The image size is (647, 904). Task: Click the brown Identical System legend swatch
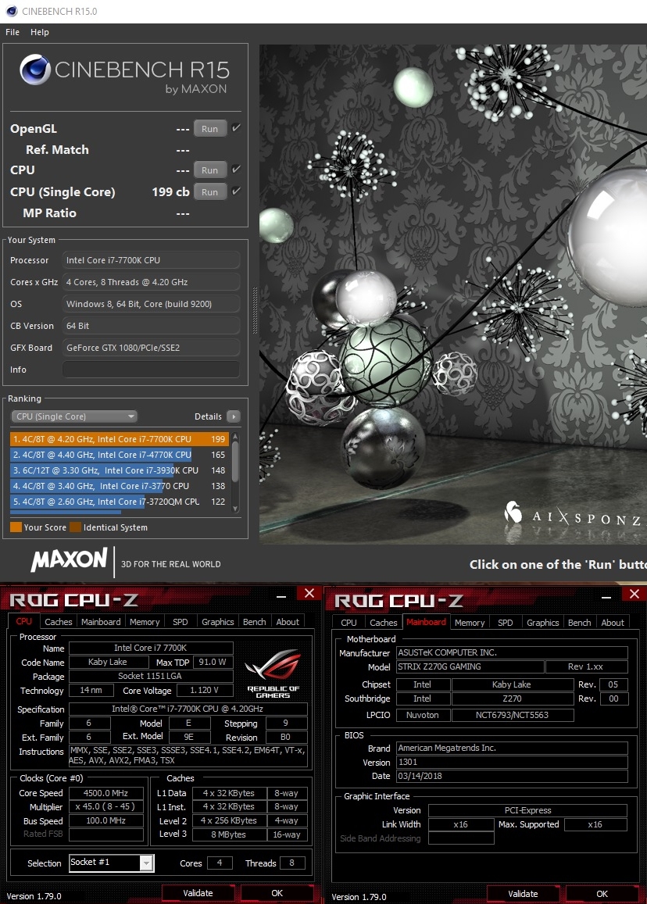[x=76, y=527]
